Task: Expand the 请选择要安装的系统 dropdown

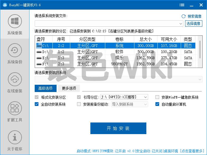Action: 200,79
